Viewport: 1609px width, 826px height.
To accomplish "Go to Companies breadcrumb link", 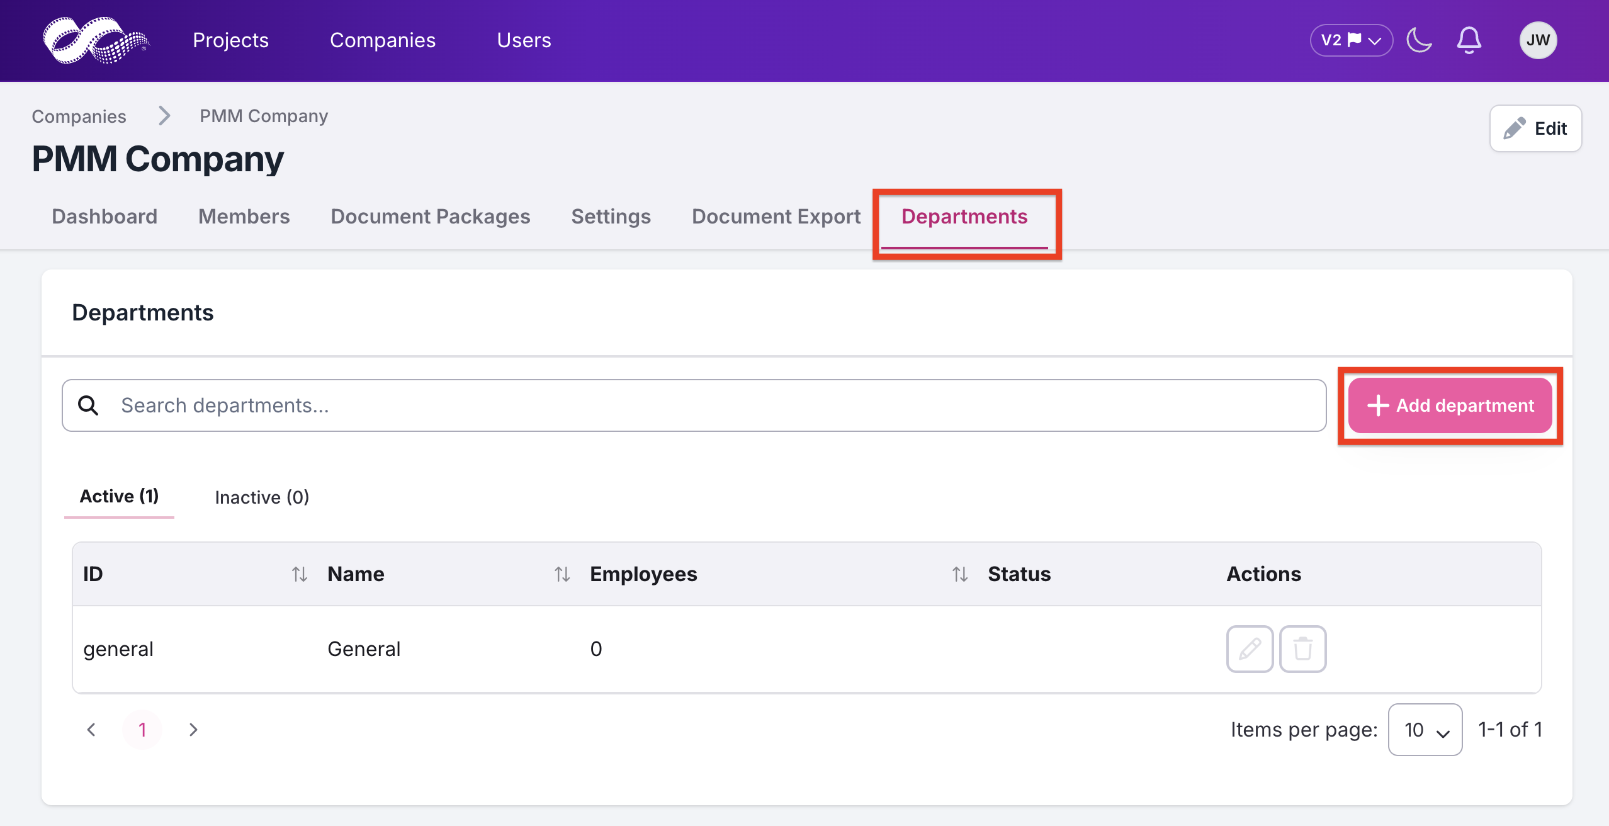I will 79,116.
